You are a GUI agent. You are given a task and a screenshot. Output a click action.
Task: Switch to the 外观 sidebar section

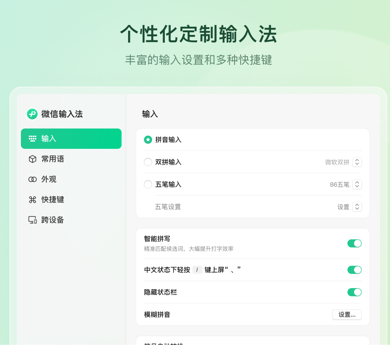(x=71, y=179)
